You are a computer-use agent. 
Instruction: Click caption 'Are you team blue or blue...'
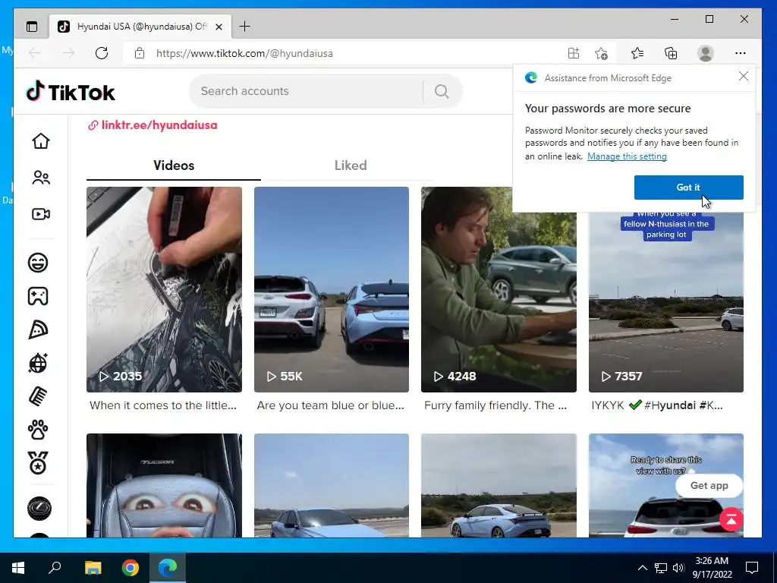click(x=331, y=405)
